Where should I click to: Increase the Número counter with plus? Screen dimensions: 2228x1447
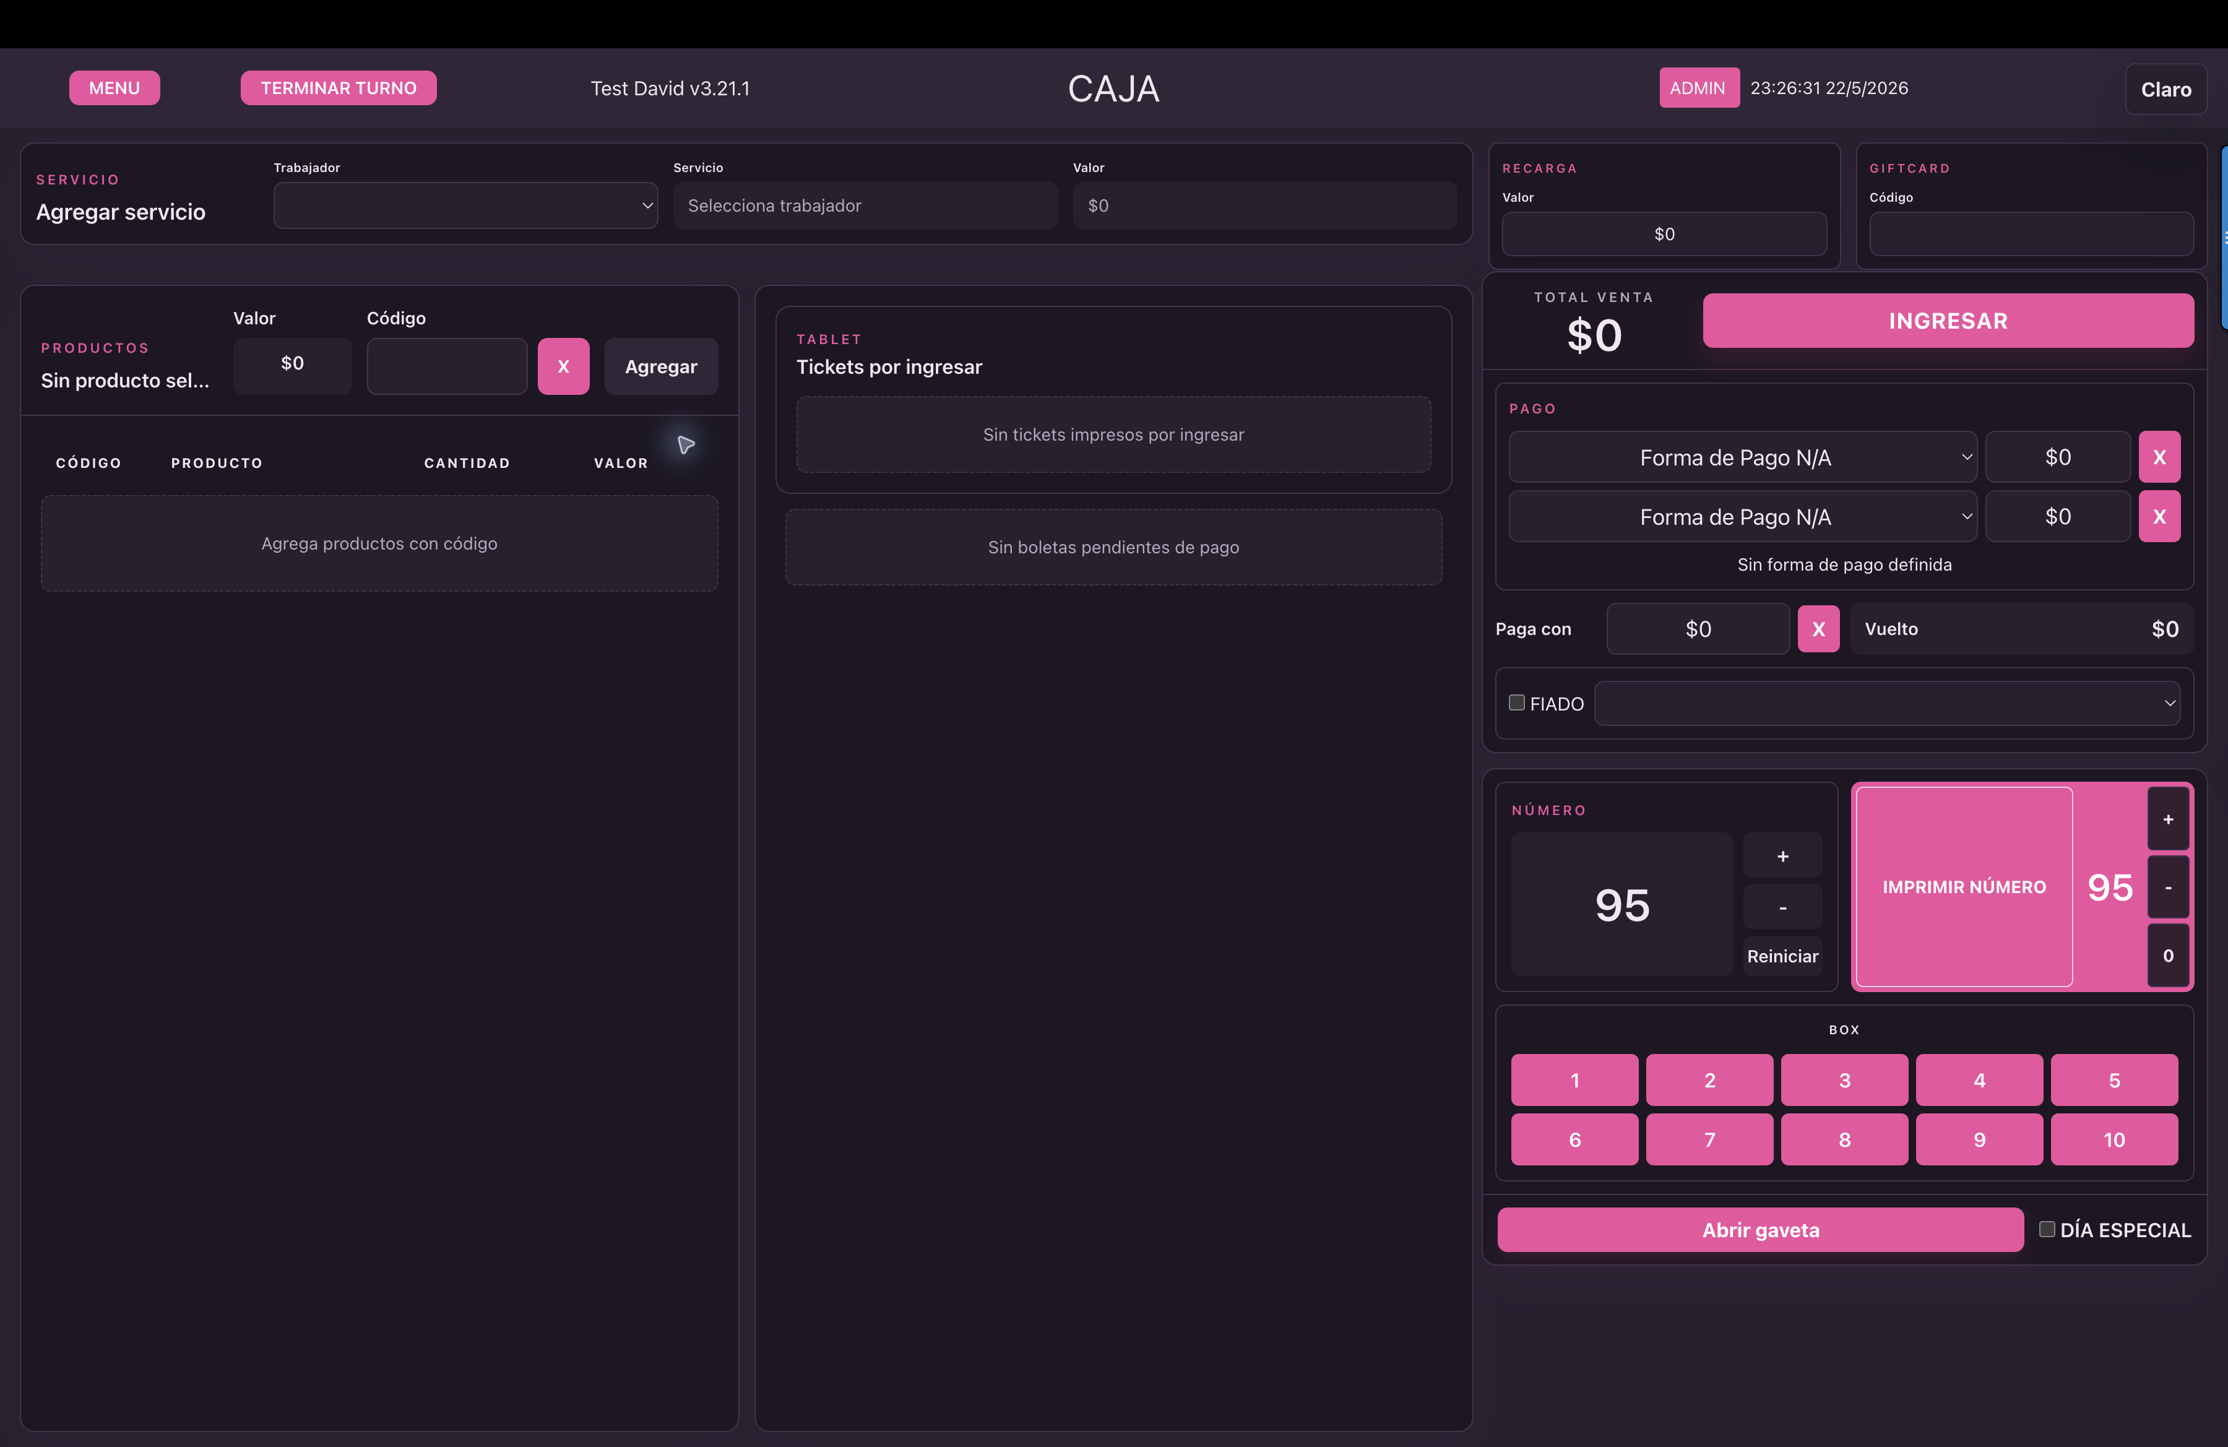tap(1782, 857)
